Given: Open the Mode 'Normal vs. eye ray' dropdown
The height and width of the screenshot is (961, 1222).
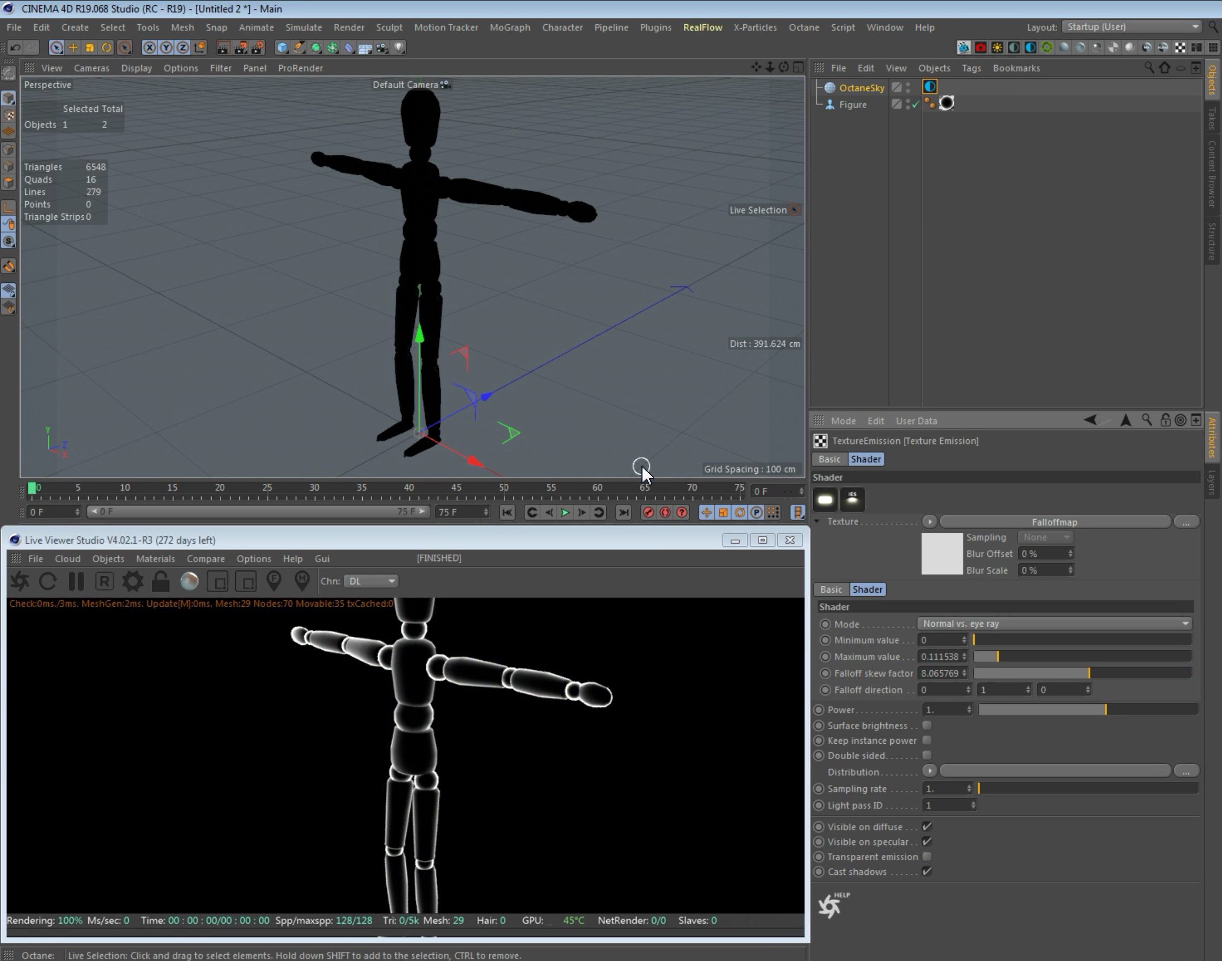Looking at the screenshot, I should [1055, 624].
